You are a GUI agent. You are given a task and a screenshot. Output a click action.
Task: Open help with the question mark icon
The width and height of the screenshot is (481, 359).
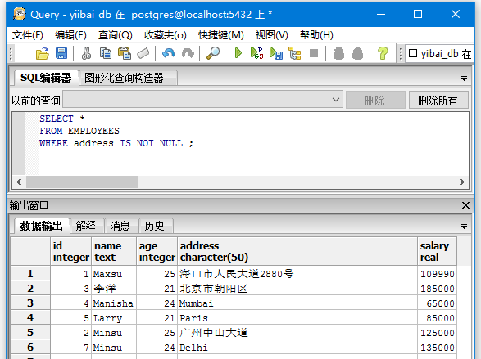tap(383, 53)
